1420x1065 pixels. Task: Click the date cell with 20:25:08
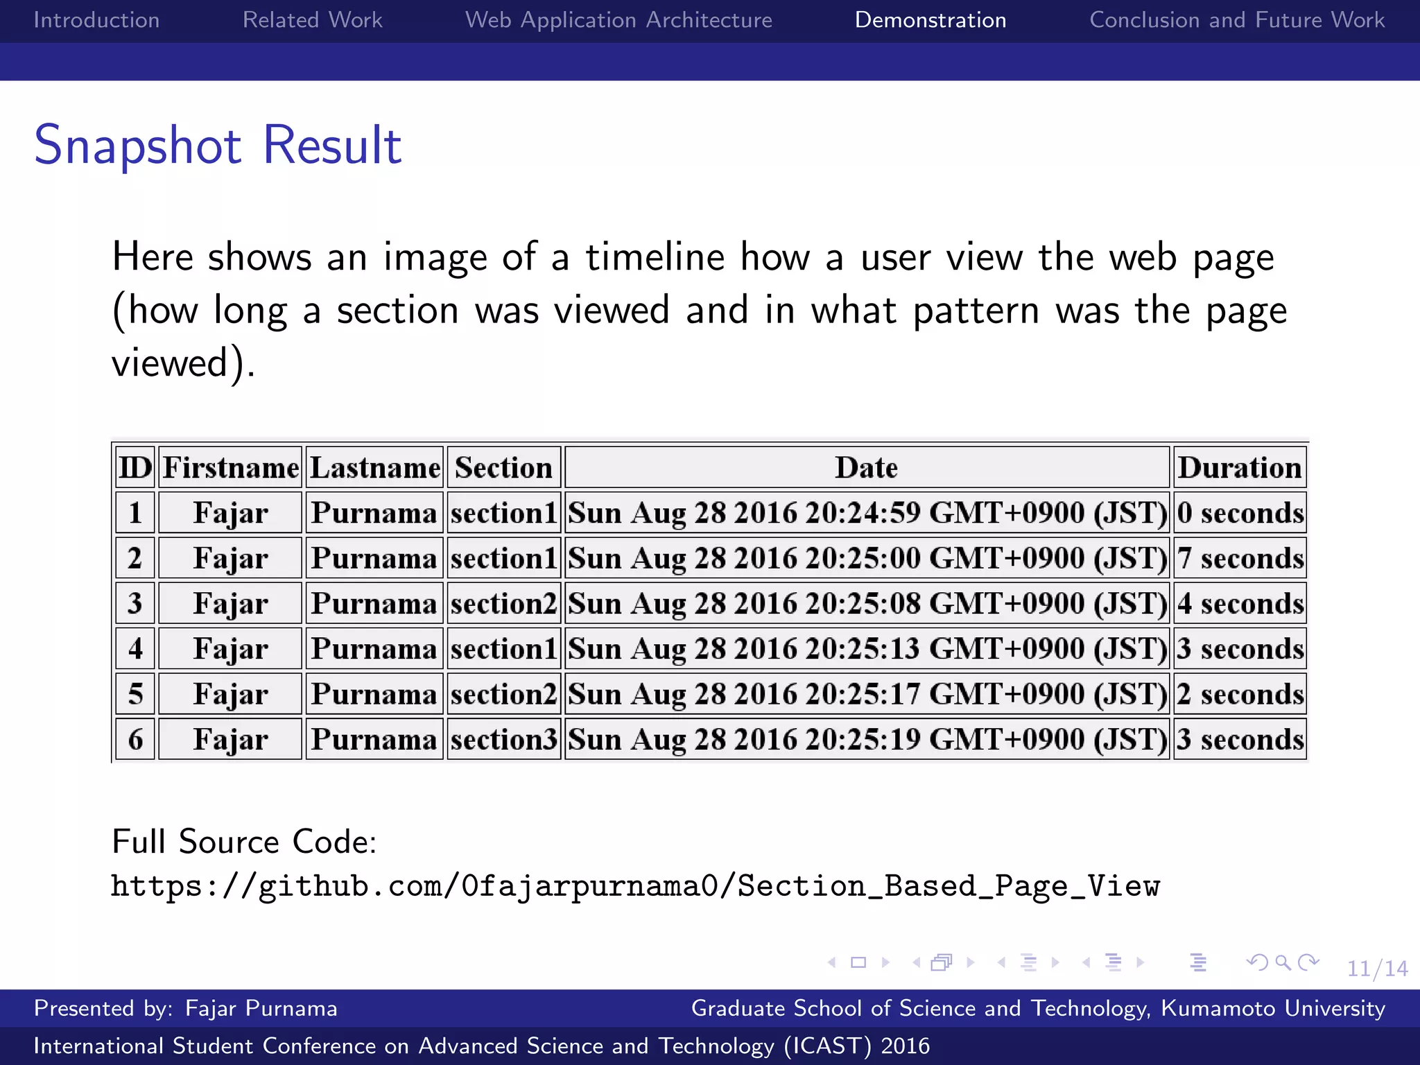coord(867,603)
